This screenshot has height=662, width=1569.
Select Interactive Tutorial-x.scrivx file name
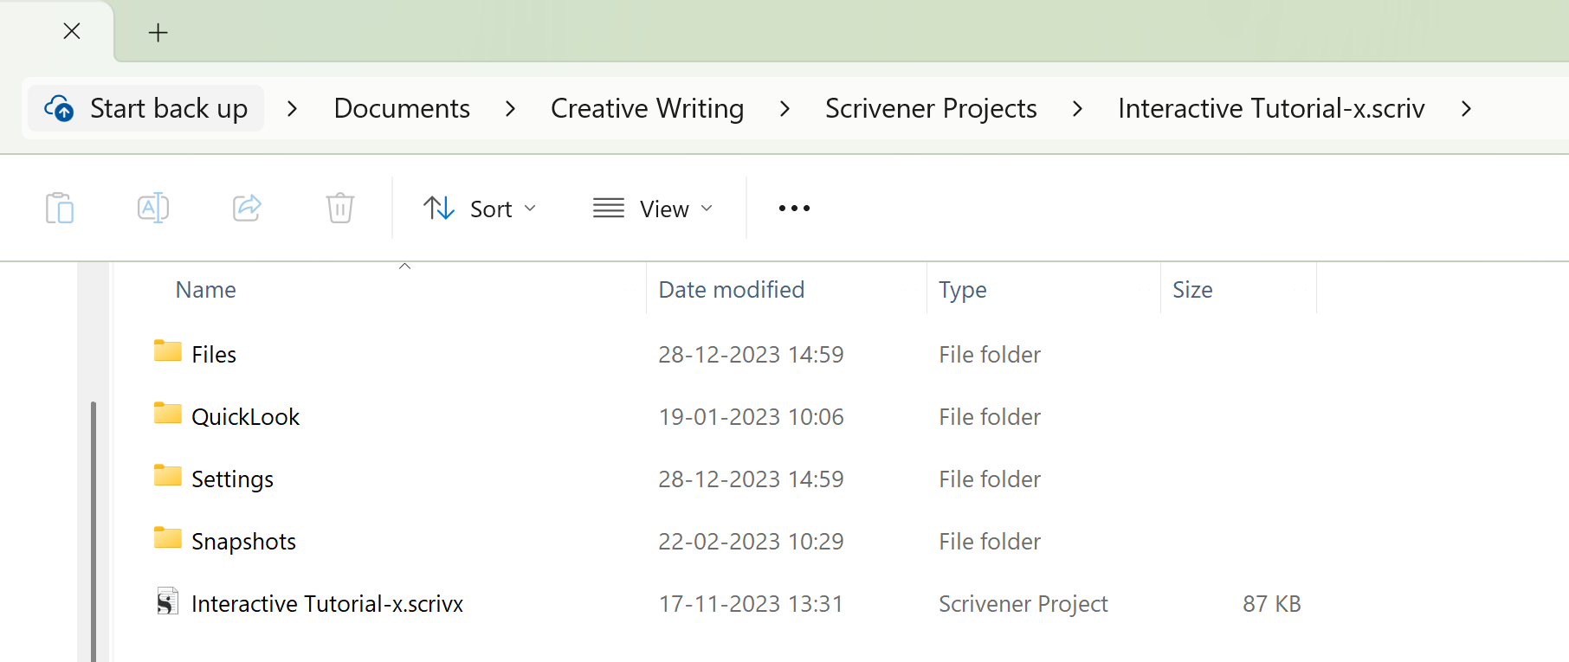point(327,604)
